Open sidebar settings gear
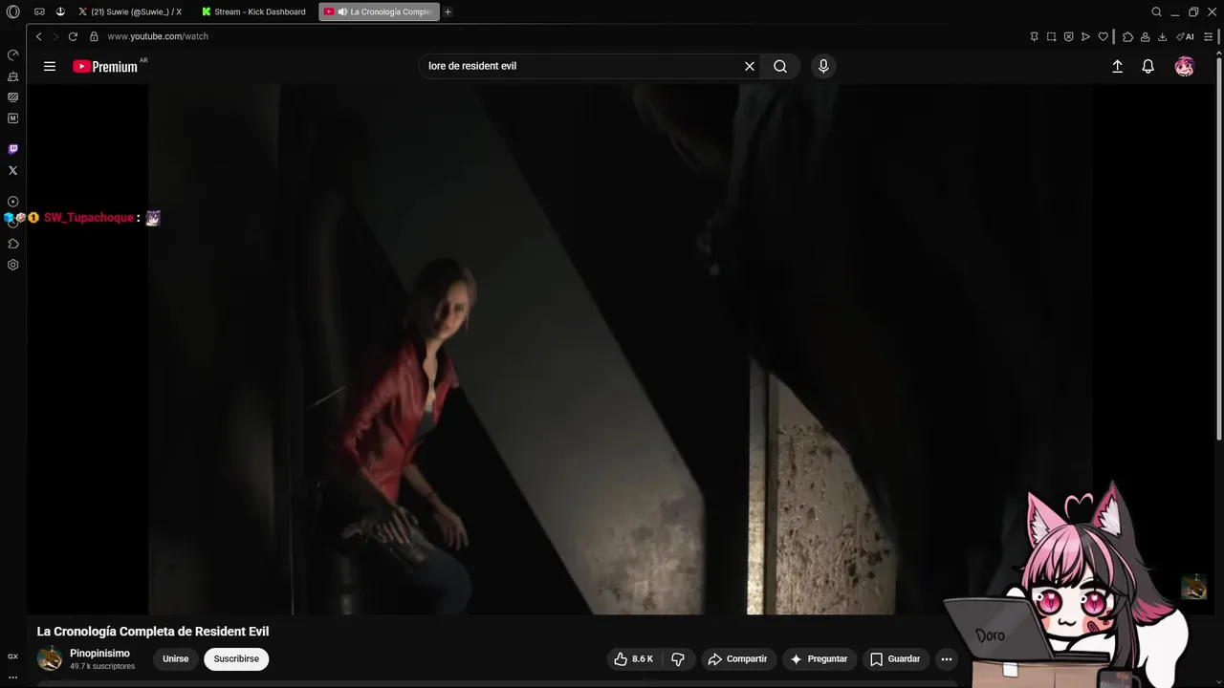The width and height of the screenshot is (1224, 688). coord(12,265)
